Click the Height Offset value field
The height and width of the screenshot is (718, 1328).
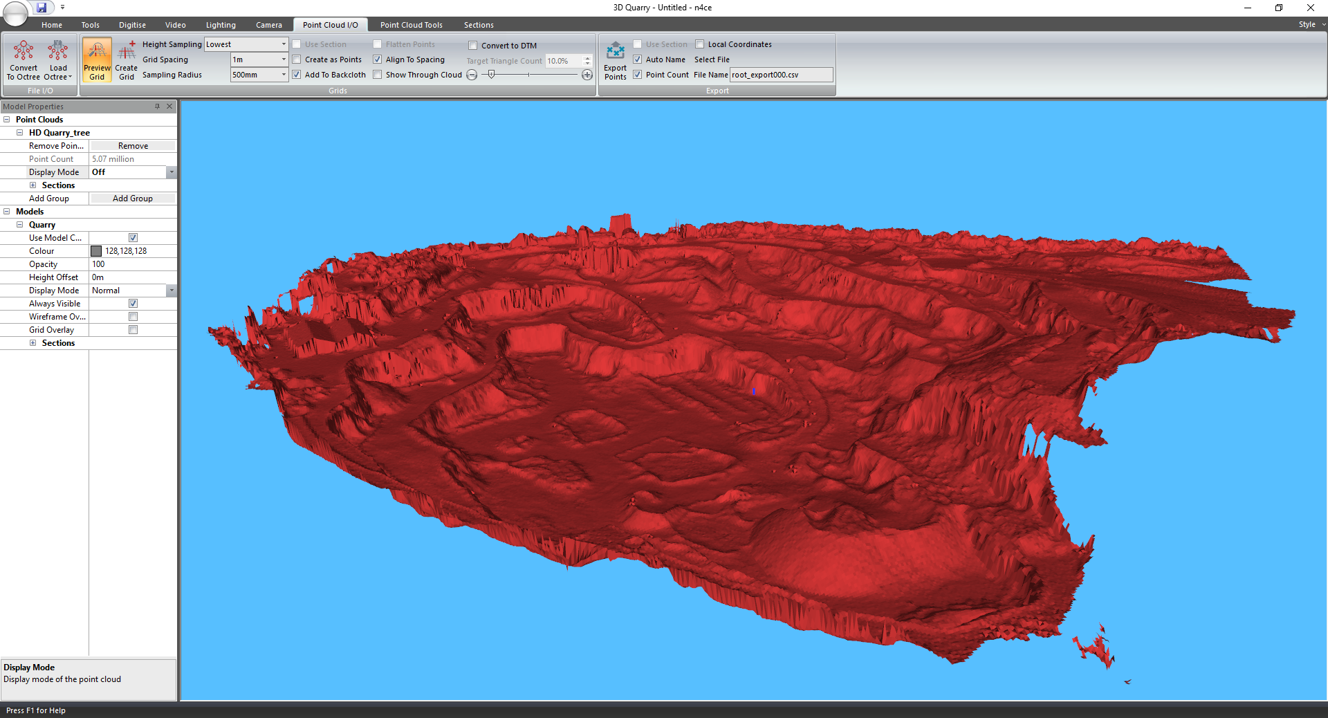pyautogui.click(x=133, y=277)
